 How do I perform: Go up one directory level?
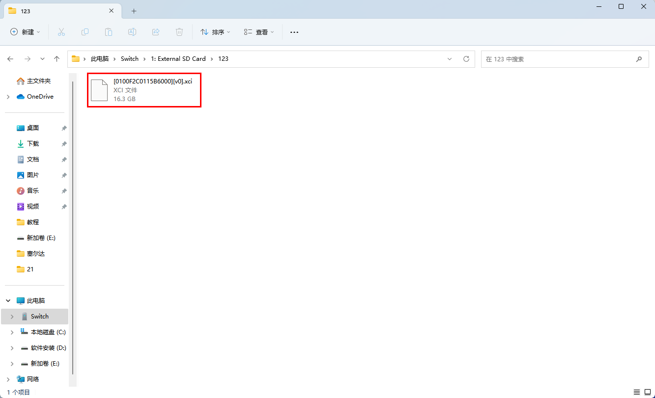click(57, 59)
